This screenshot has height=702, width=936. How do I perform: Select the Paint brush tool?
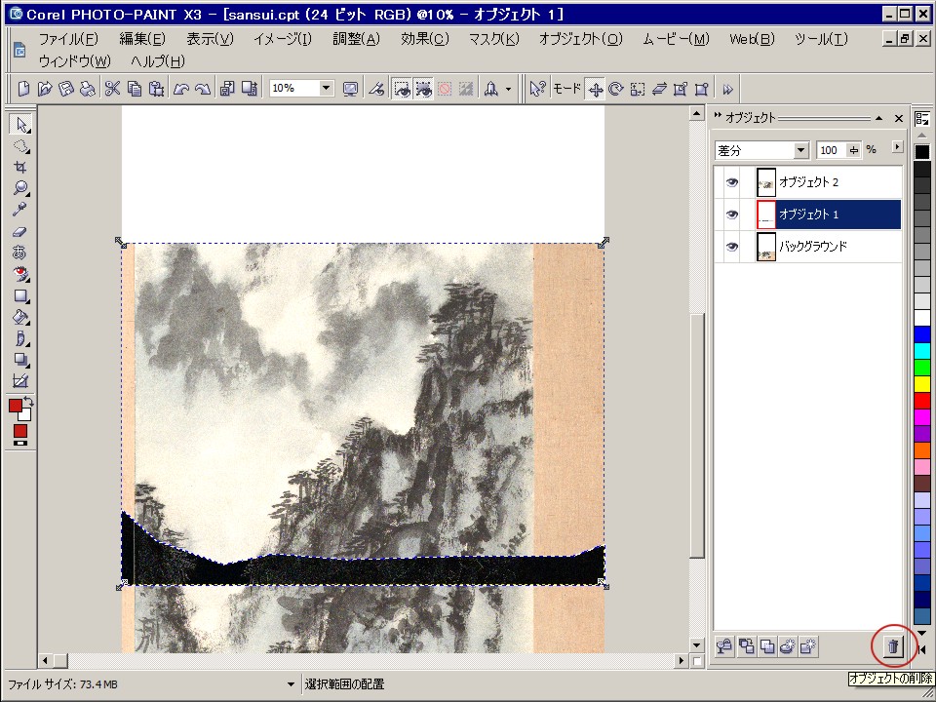point(20,338)
